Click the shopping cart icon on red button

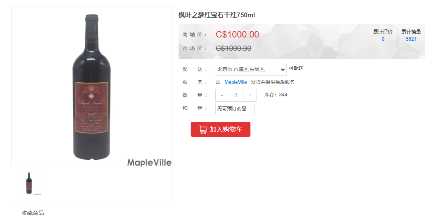pyautogui.click(x=203, y=129)
